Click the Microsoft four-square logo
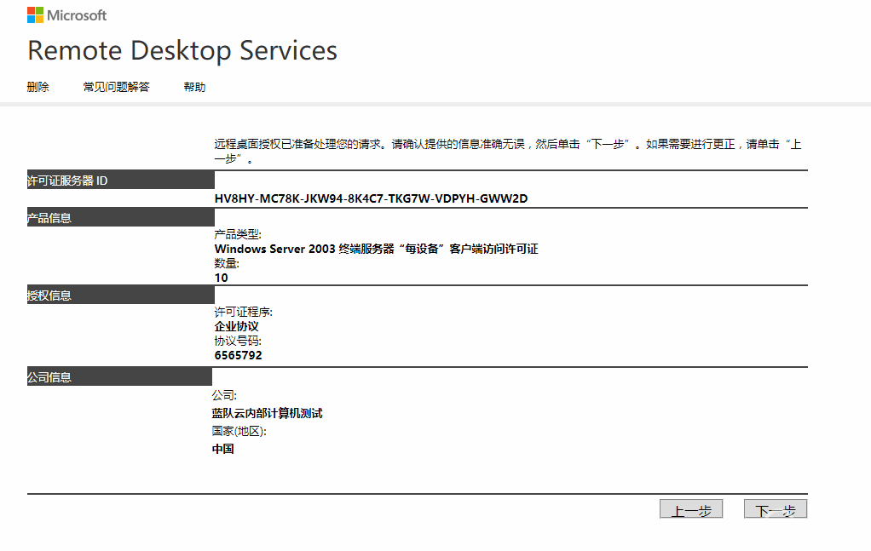The height and width of the screenshot is (551, 871). coord(35,15)
